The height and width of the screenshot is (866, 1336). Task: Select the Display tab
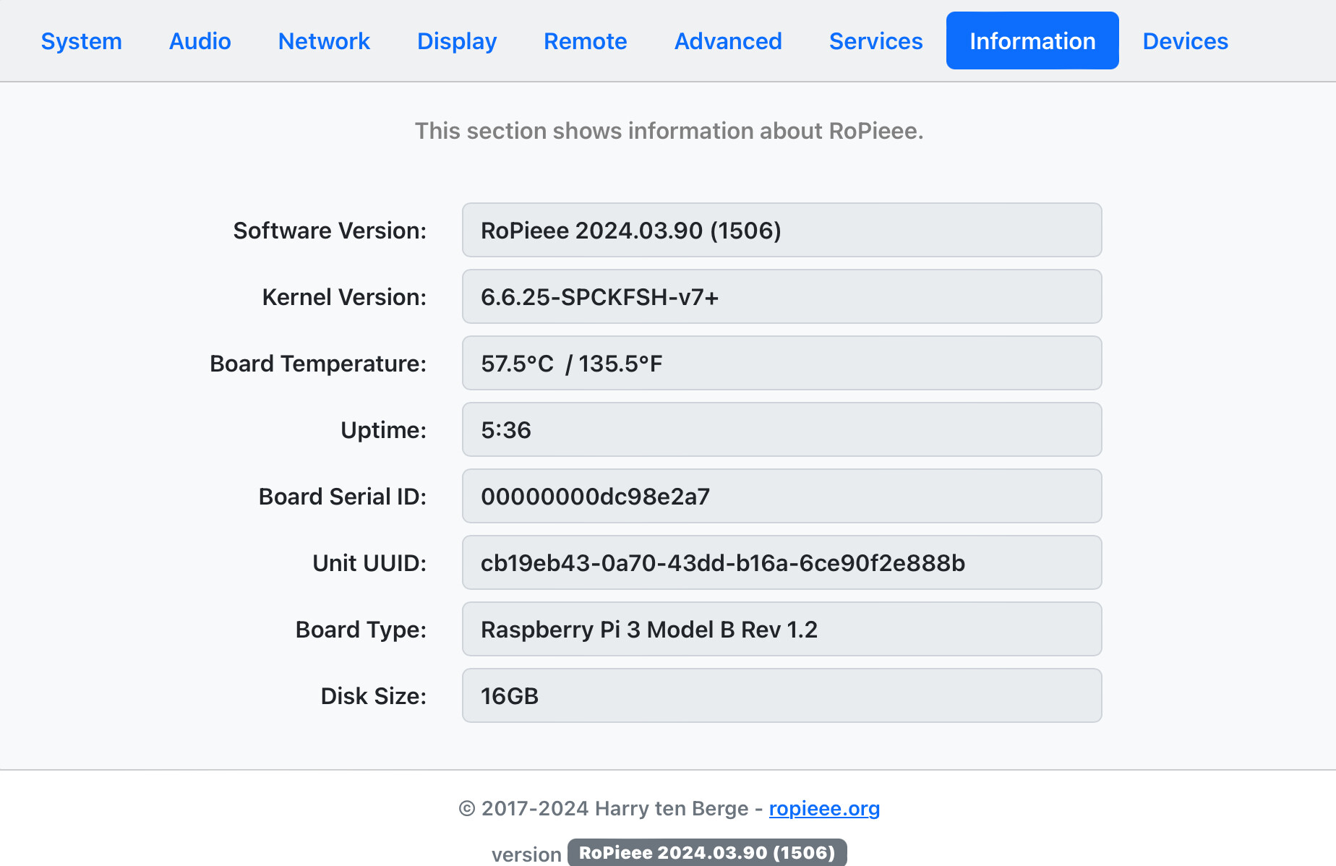tap(457, 41)
